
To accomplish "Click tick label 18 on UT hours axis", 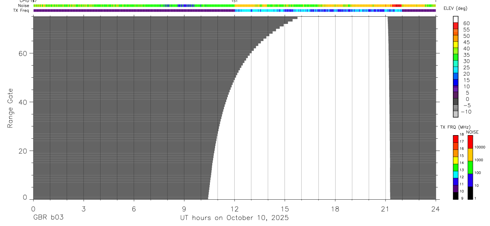I will (335, 209).
